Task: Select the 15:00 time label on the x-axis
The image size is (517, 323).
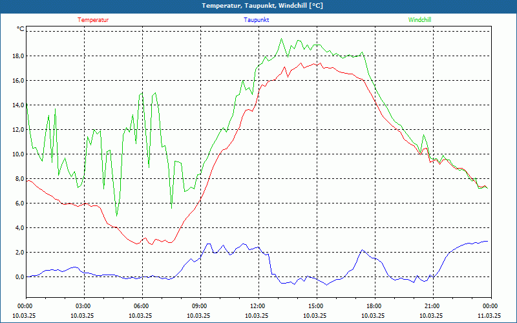Action: tap(315, 306)
